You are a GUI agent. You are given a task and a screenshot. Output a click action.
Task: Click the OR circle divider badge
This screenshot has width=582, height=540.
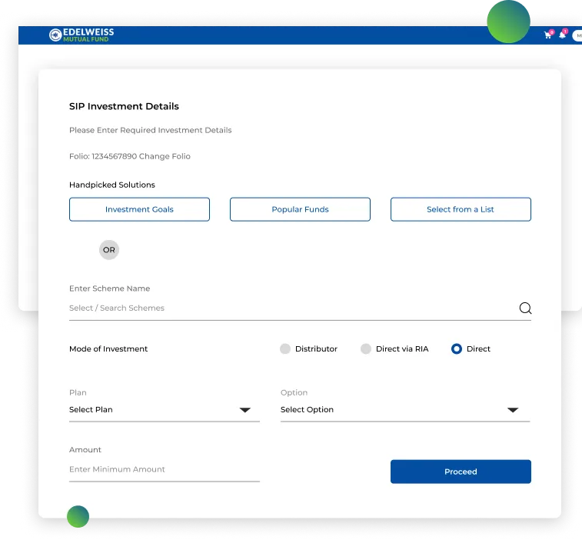109,250
